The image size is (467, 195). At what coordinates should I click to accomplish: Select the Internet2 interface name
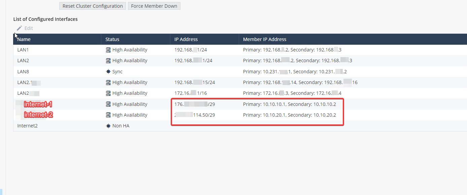point(28,126)
